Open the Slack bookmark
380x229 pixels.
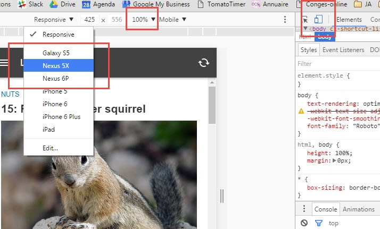pos(30,4)
